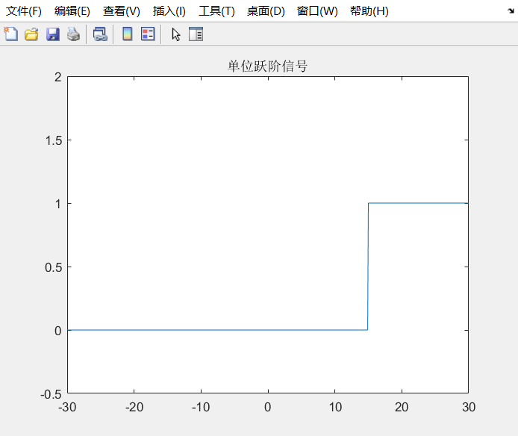Open a file using the folder icon
The width and height of the screenshot is (518, 436).
31,34
